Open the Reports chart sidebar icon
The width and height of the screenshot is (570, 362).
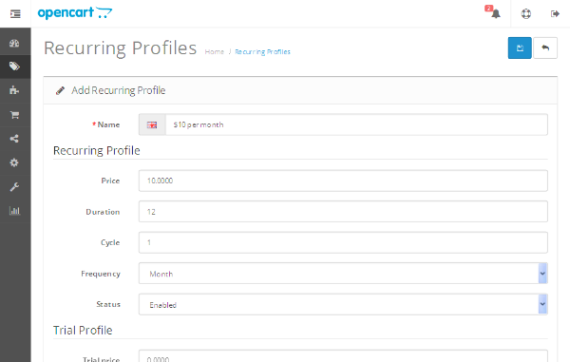[x=14, y=211]
